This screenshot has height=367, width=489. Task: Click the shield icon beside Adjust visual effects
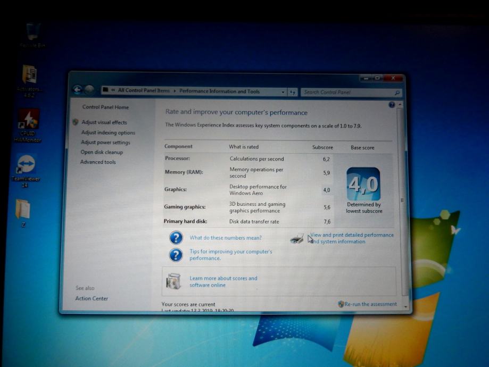pyautogui.click(x=75, y=122)
